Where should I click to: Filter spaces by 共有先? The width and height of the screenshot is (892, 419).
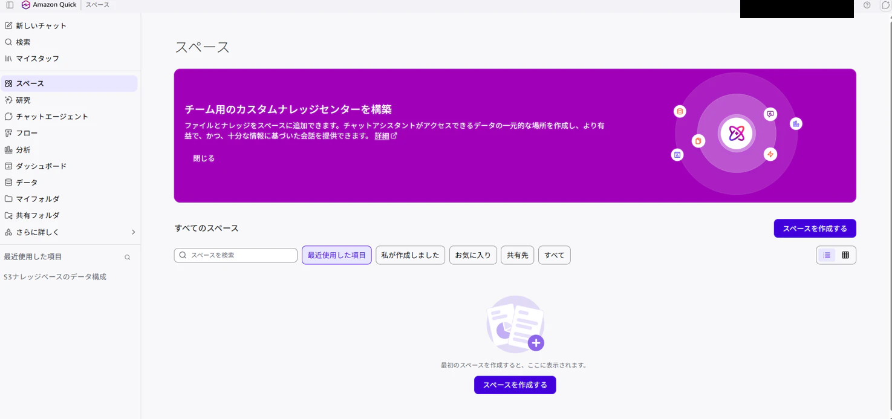point(517,255)
